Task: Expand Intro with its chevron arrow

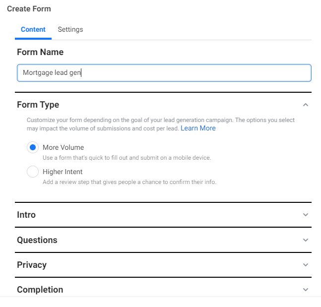Action: [306, 215]
